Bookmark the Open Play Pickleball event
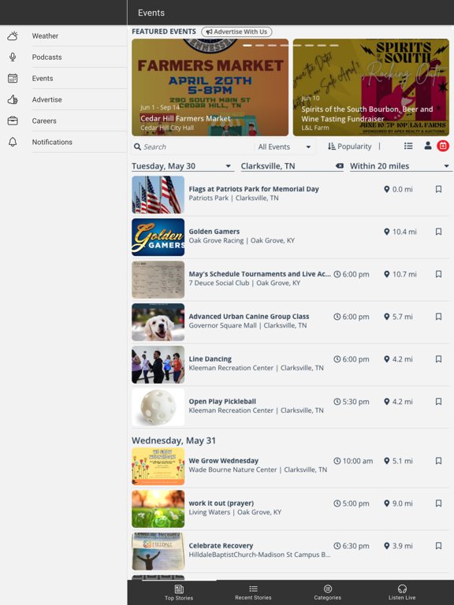This screenshot has height=605, width=454. pyautogui.click(x=438, y=401)
